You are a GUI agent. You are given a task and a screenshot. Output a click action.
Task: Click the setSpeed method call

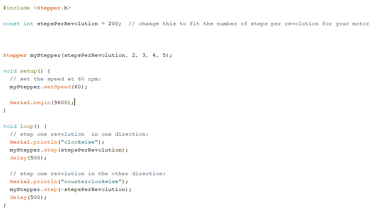(57, 87)
